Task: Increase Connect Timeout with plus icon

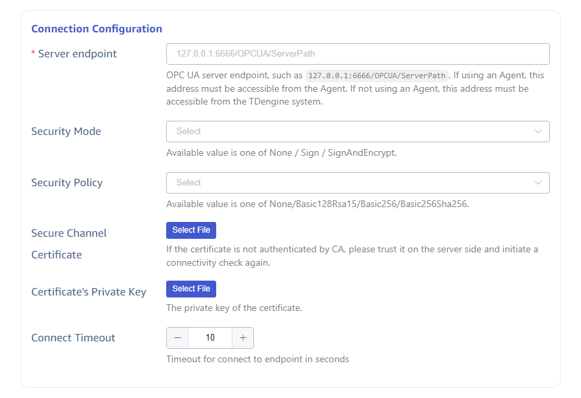Action: point(243,338)
